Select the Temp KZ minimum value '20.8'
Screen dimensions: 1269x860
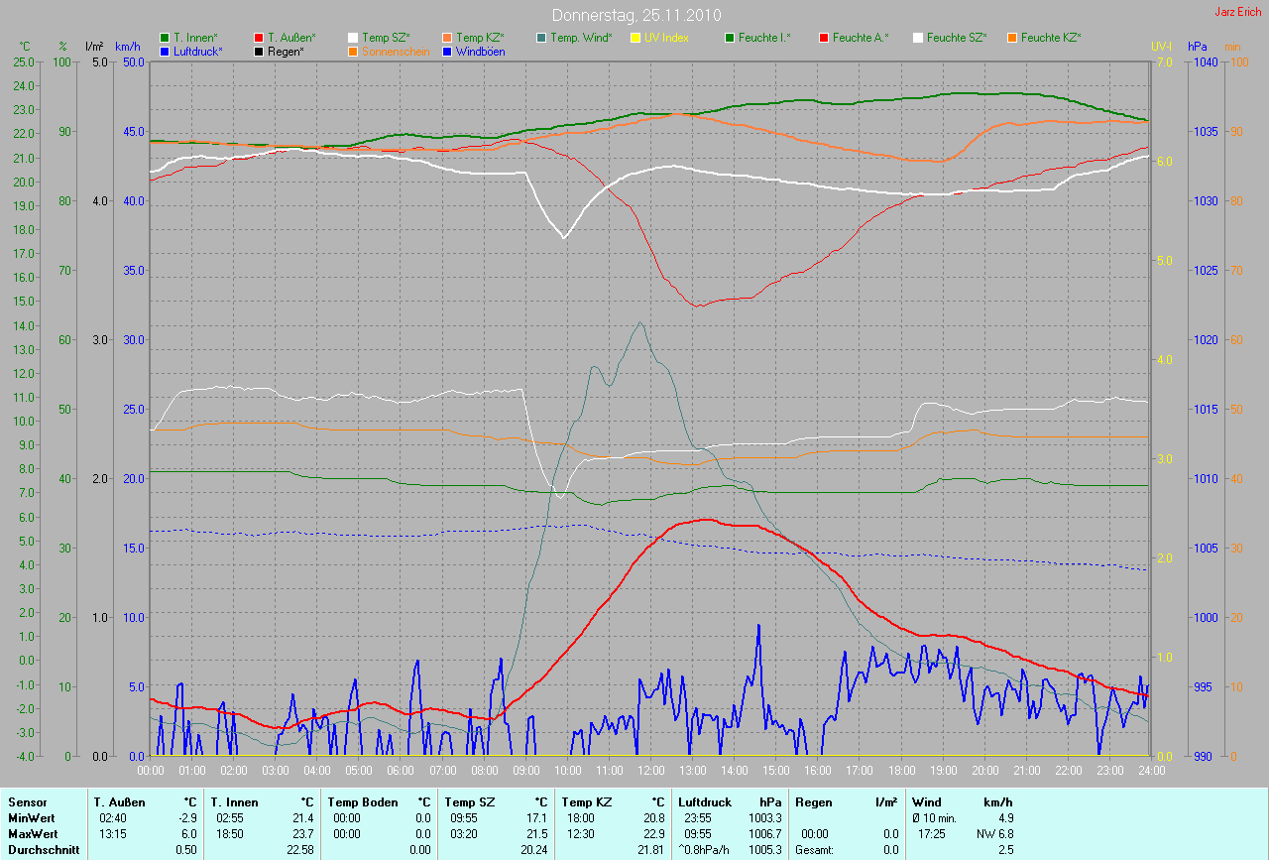coord(652,818)
